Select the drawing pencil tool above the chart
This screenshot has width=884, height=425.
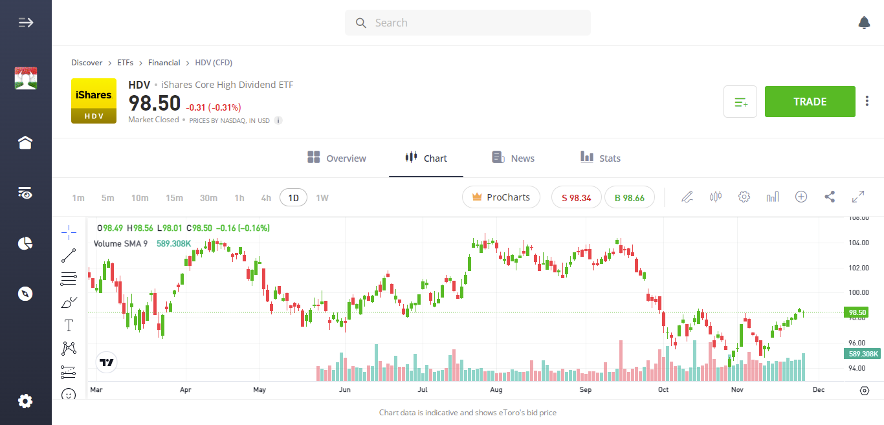[x=687, y=197]
